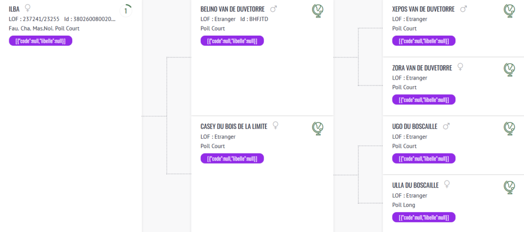
Task: Click the purple tag on BELINO VAN DE DUVETORRE card
Action: (x=232, y=41)
